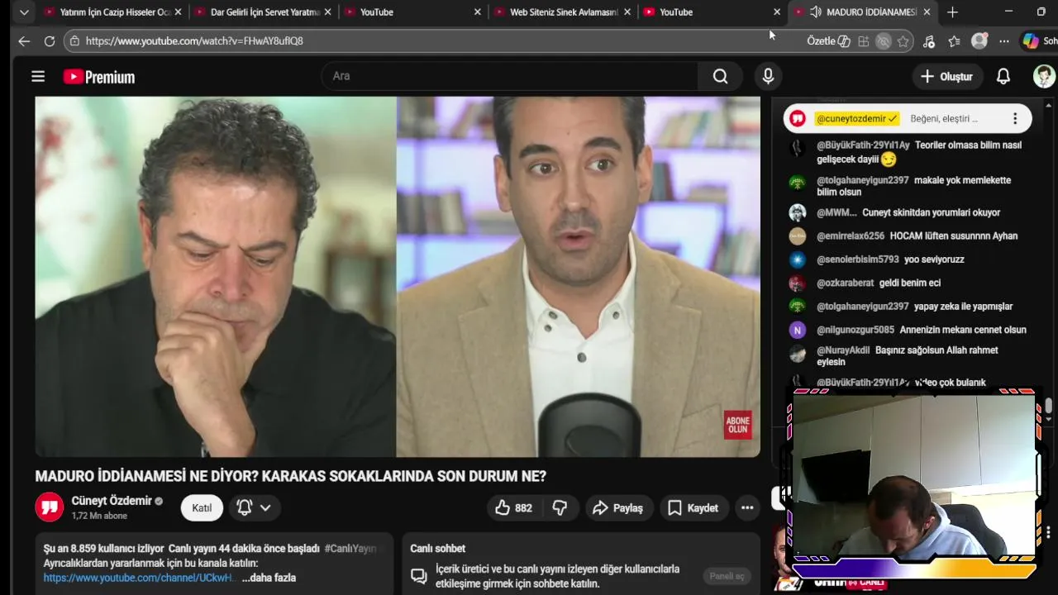The width and height of the screenshot is (1058, 595).
Task: Open pinned @cuneytozdemir chat message
Action: click(908, 118)
